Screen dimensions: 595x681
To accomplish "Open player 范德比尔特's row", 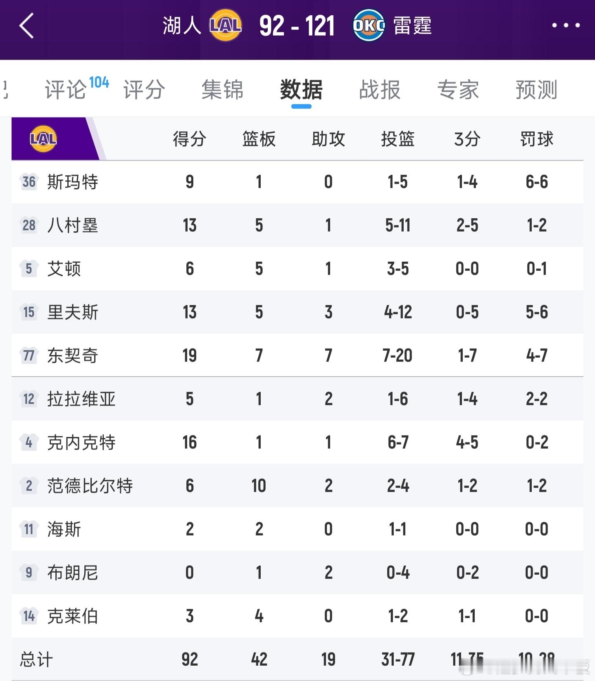I will [x=90, y=486].
